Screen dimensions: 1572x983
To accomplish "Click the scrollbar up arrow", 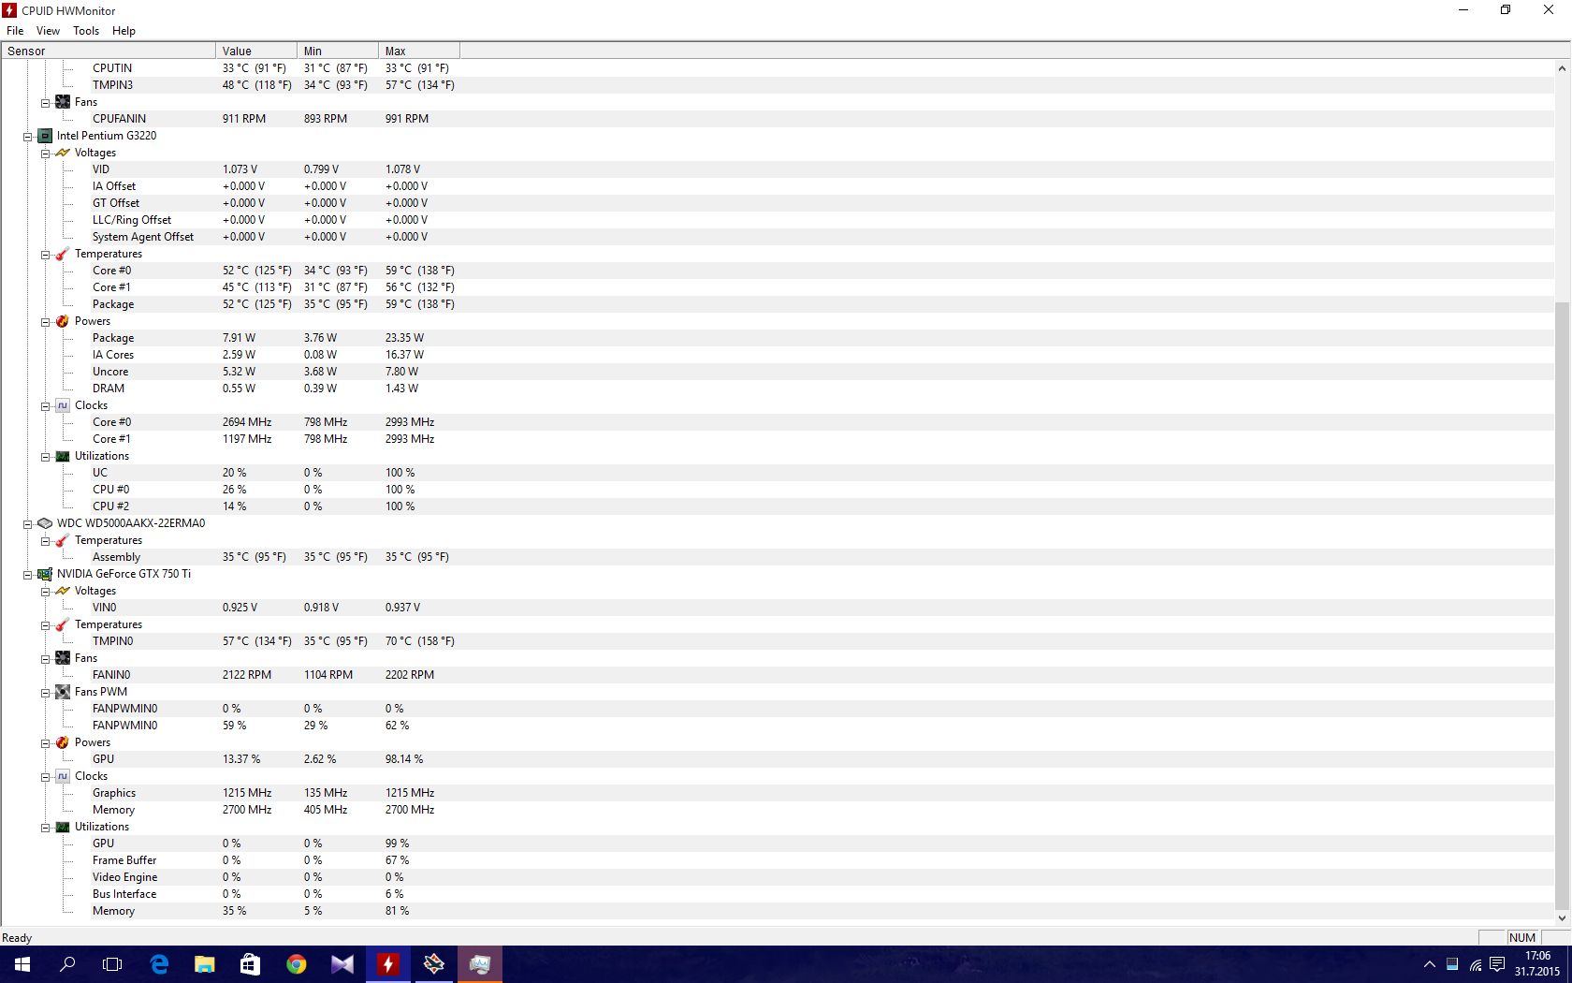I will click(1562, 68).
